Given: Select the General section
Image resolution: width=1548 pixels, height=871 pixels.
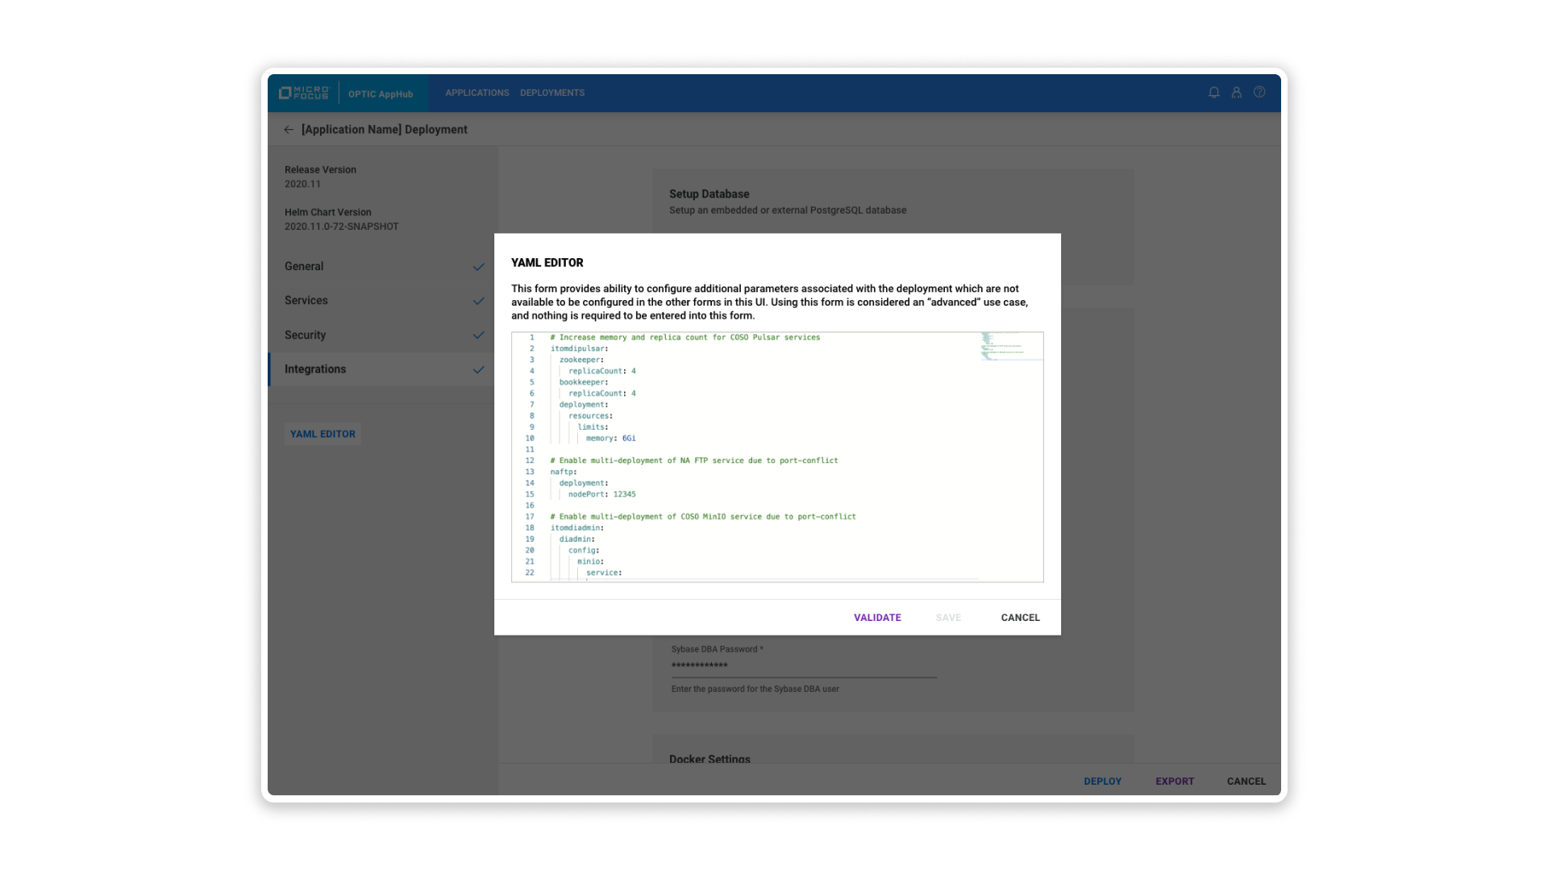Looking at the screenshot, I should [x=304, y=267].
